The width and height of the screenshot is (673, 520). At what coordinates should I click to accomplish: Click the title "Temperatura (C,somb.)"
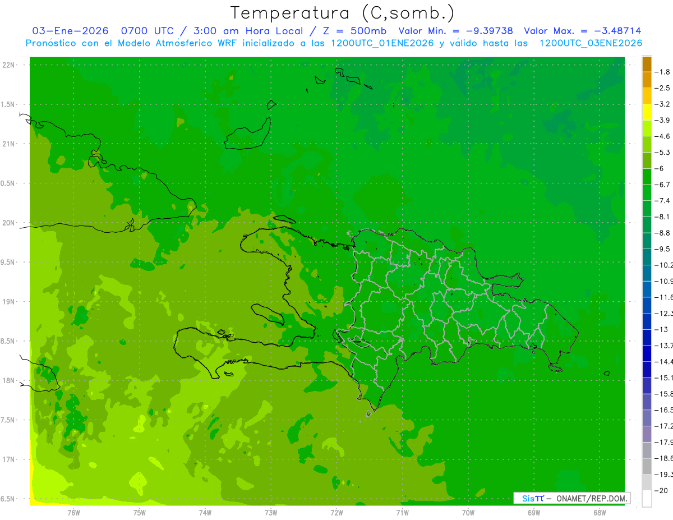tap(343, 13)
